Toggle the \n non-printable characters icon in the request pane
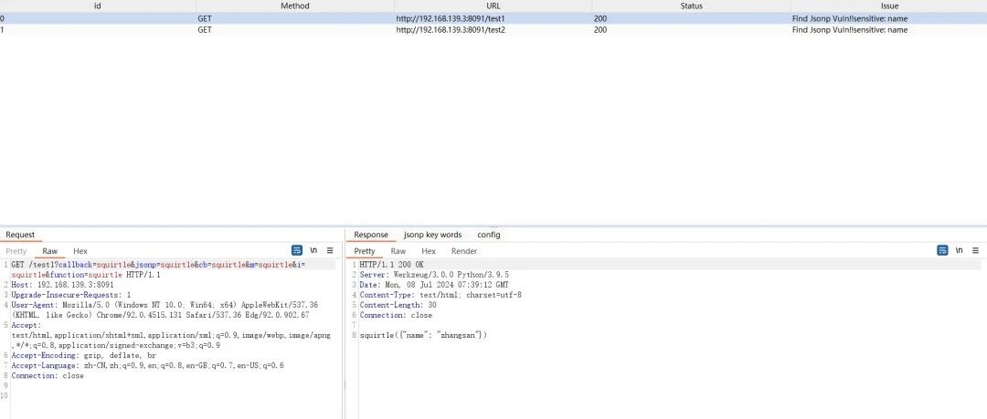This screenshot has height=419, width=987. pyautogui.click(x=313, y=250)
